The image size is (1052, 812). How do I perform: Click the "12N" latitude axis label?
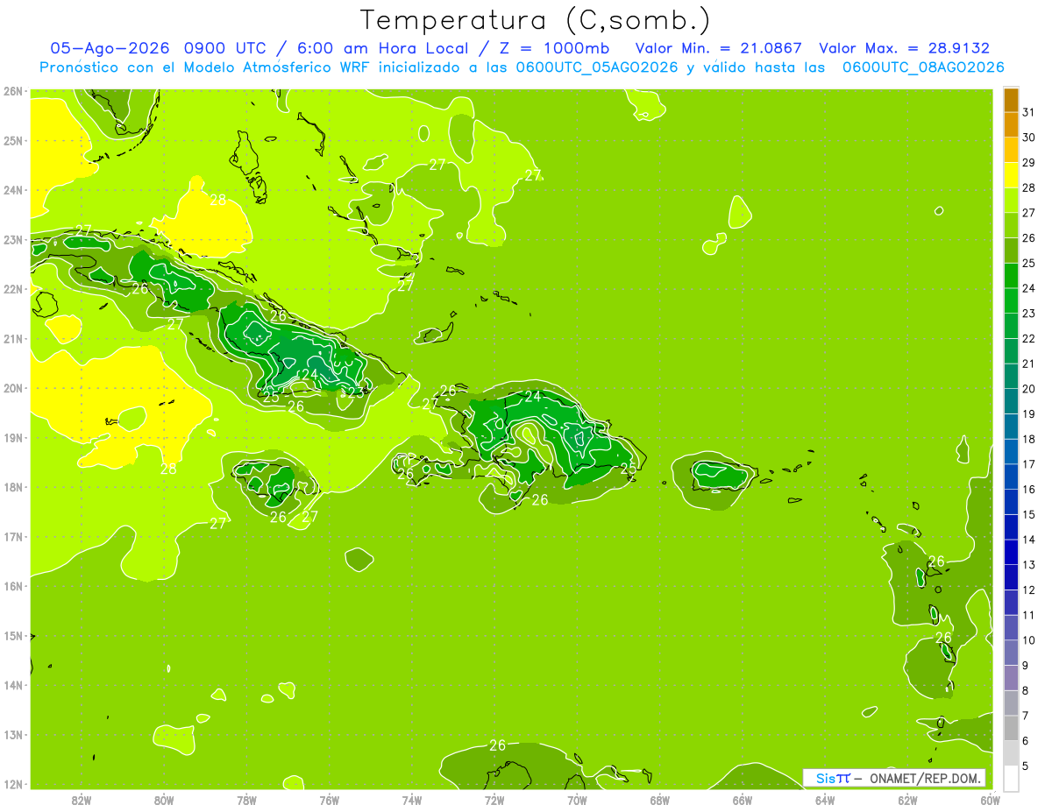click(13, 784)
